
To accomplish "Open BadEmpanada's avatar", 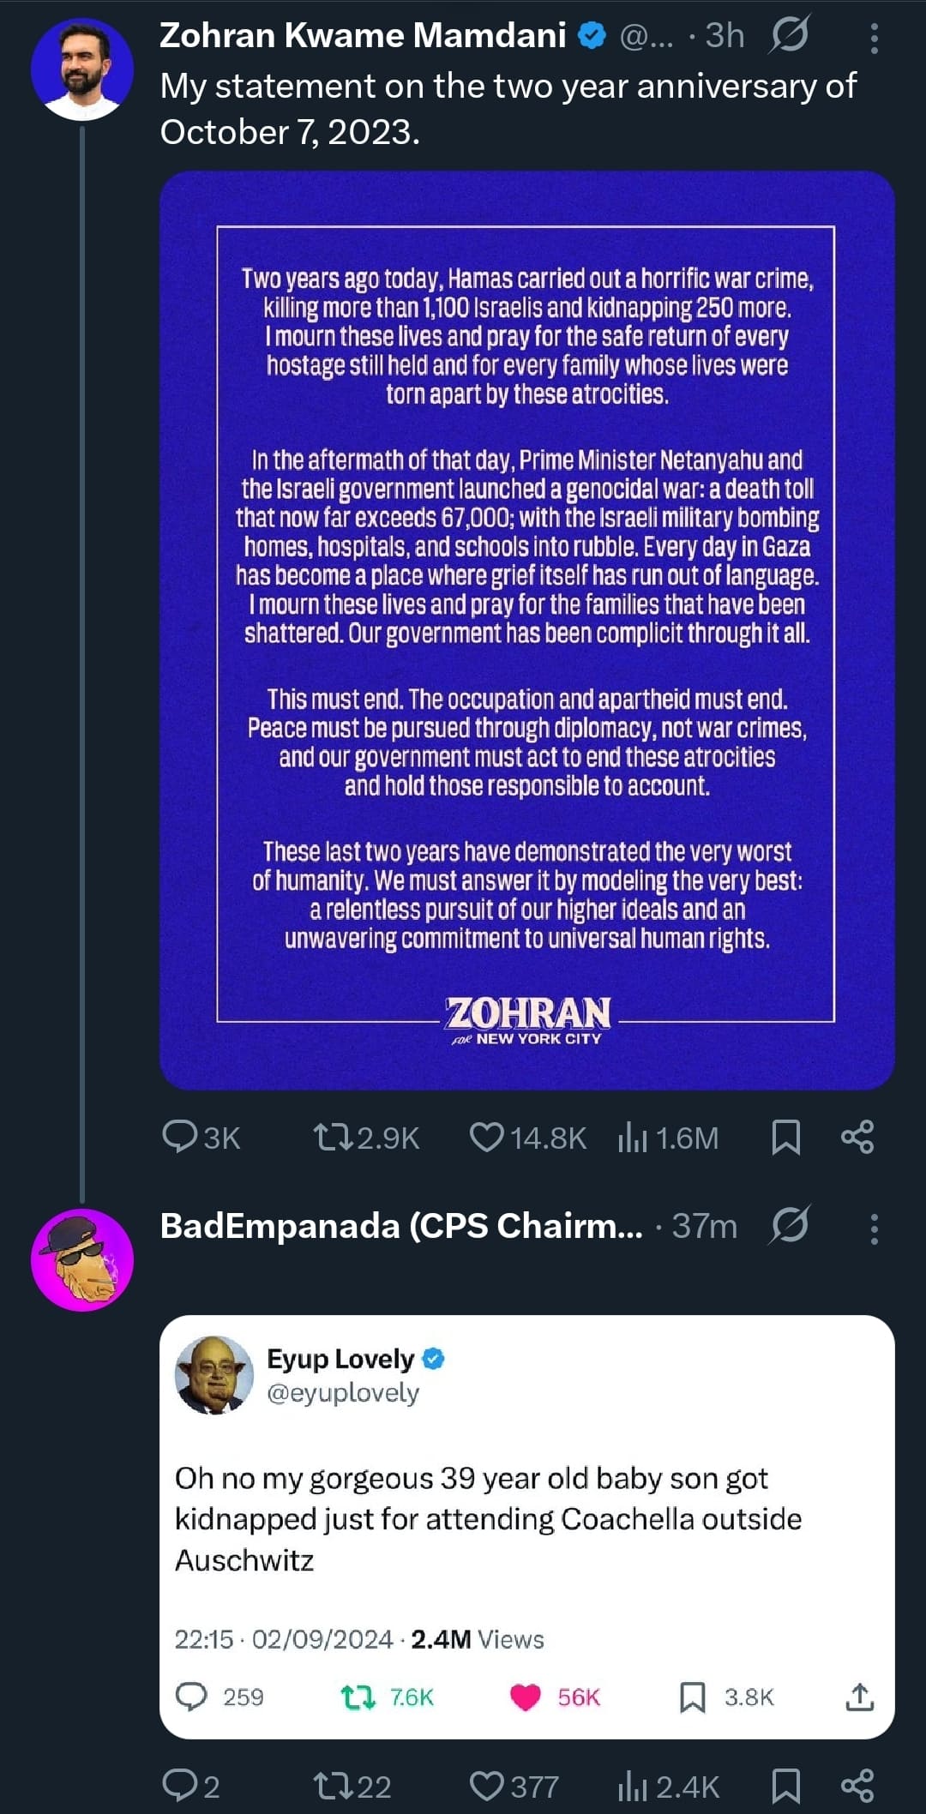I will 82,1259.
